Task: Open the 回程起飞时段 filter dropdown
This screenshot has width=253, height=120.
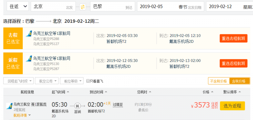Action: (18, 81)
